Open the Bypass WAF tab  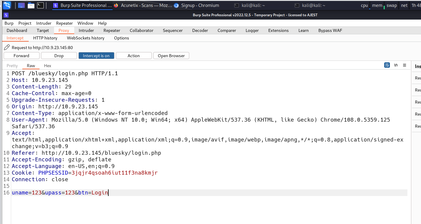(330, 30)
